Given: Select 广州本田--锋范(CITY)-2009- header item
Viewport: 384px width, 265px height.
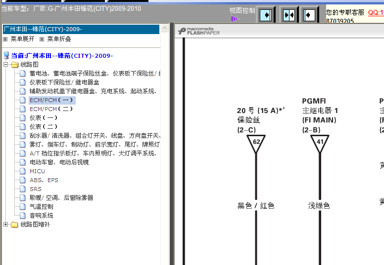Looking at the screenshot, I should coord(81,29).
